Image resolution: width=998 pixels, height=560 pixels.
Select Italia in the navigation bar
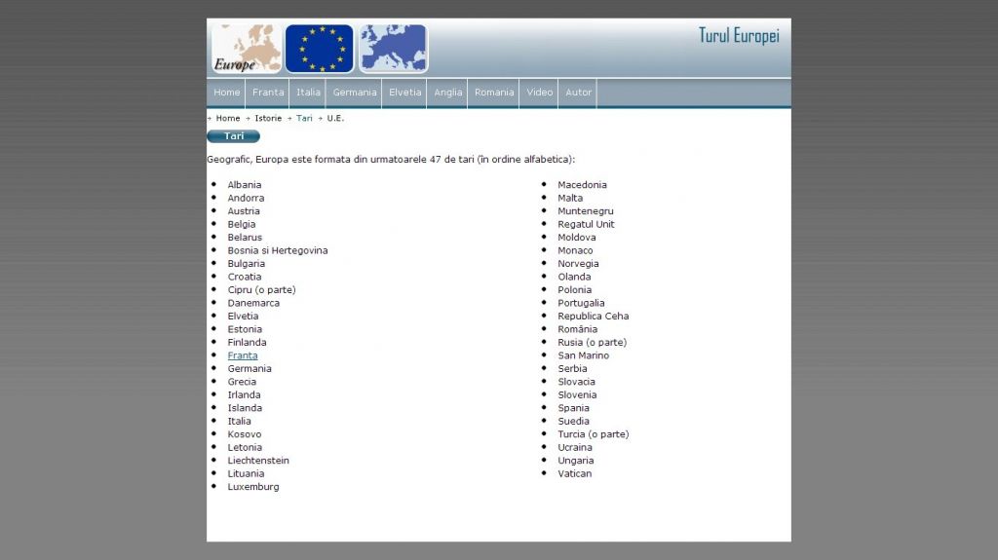308,93
